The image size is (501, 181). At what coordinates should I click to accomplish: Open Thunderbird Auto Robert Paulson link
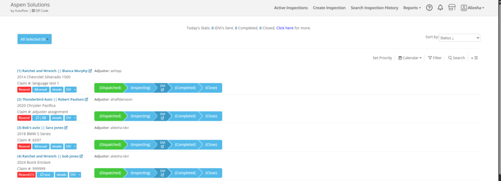[x=50, y=99]
